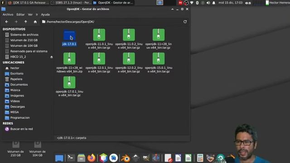
Task: Open the Archivo menu
Action: (8, 14)
